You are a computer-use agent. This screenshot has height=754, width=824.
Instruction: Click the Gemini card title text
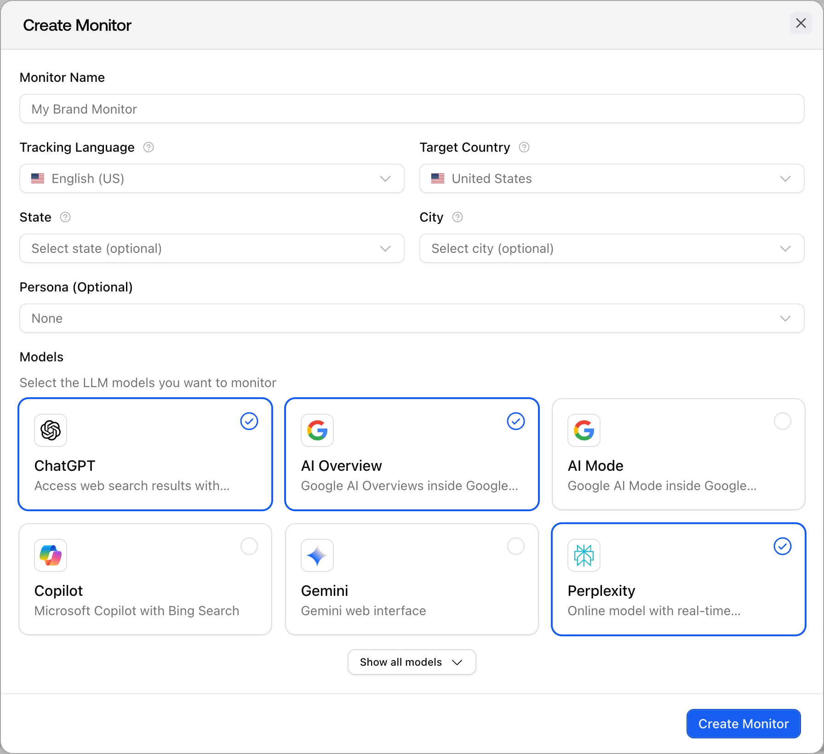pyautogui.click(x=325, y=591)
